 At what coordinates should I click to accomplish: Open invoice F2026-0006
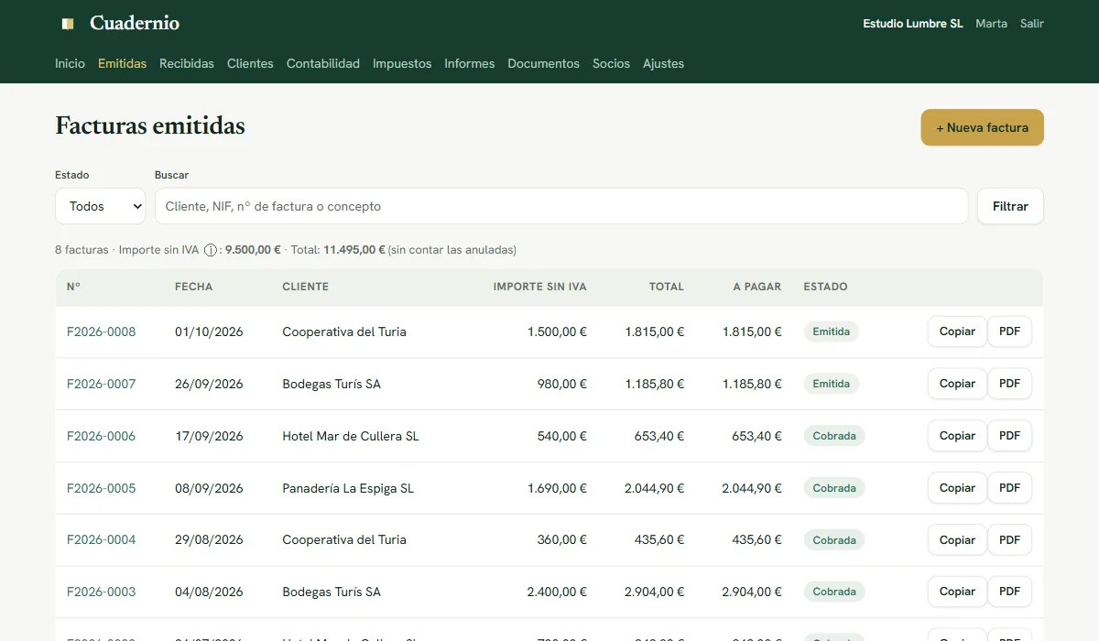point(101,436)
